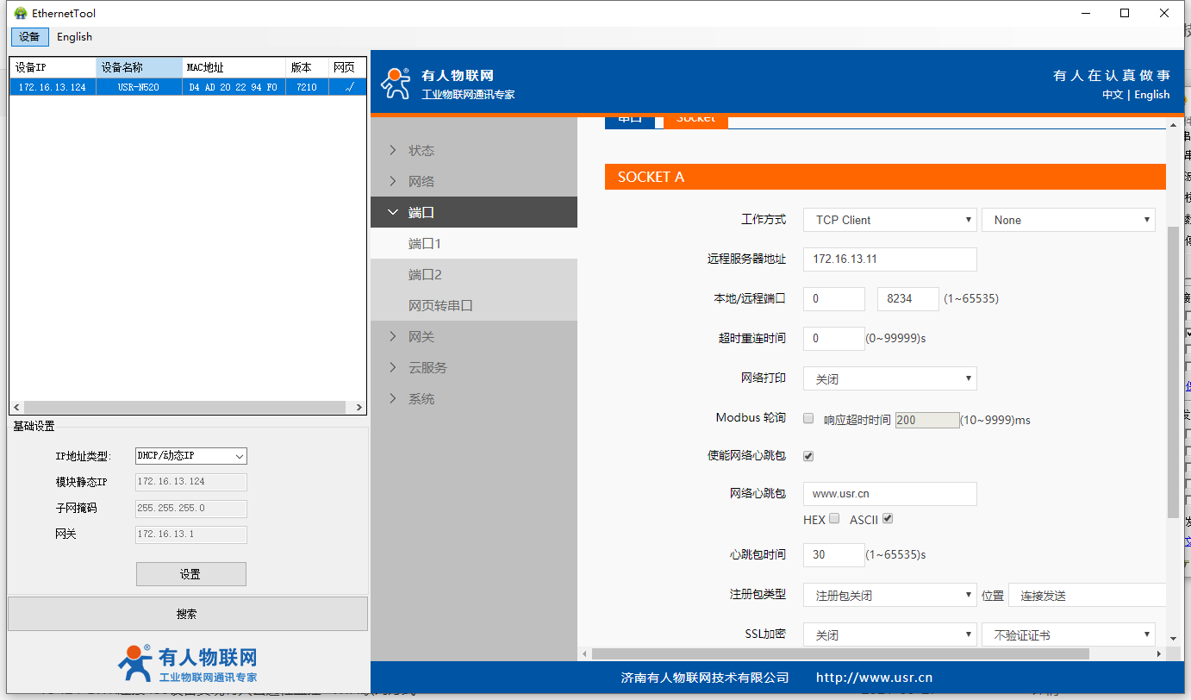Expand the 状态 menu section
This screenshot has height=700, width=1191.
421,151
